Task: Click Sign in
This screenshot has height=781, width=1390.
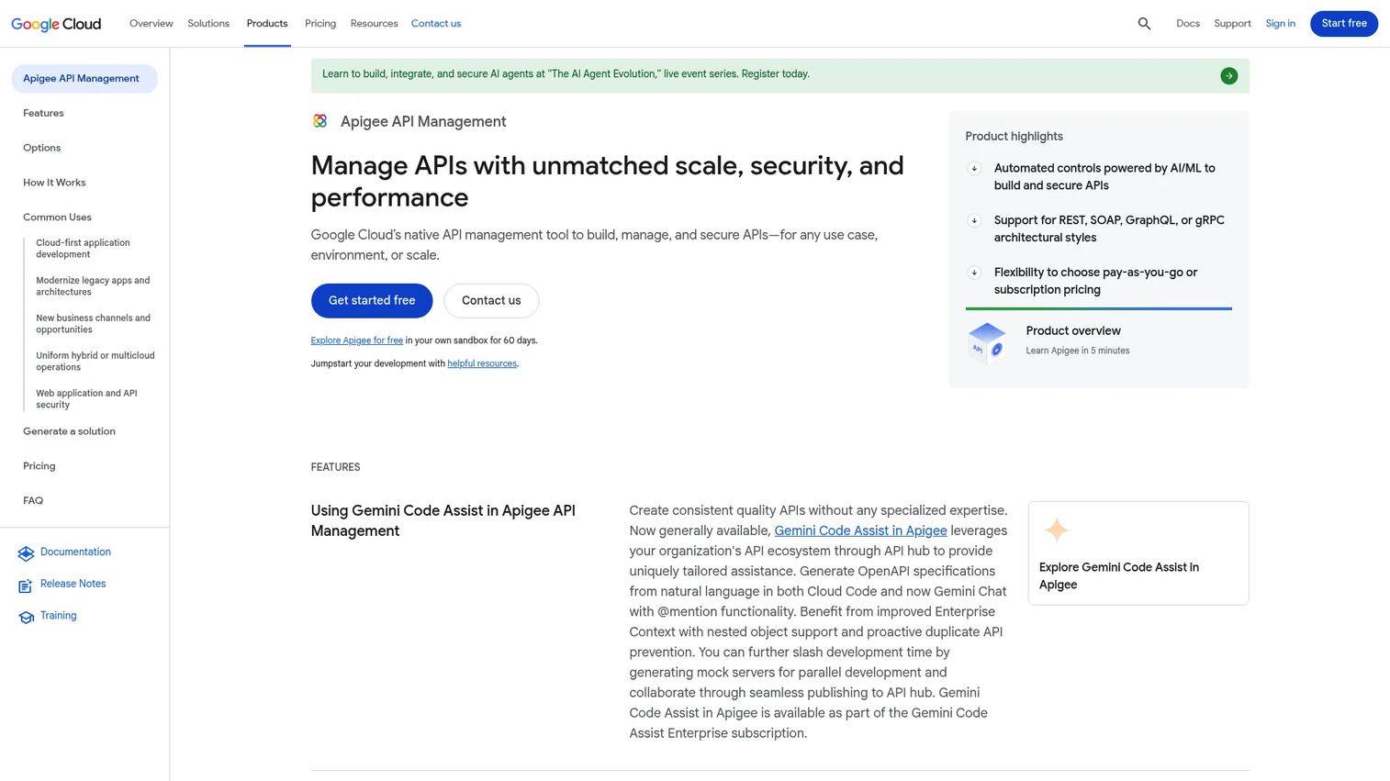Action: [1280, 24]
